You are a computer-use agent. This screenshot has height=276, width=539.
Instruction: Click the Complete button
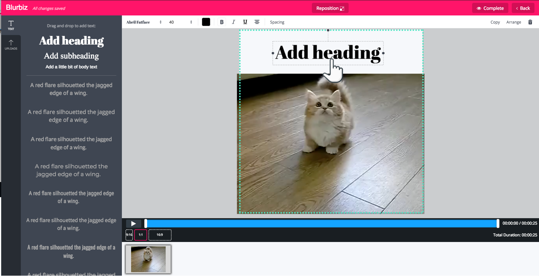click(x=490, y=8)
